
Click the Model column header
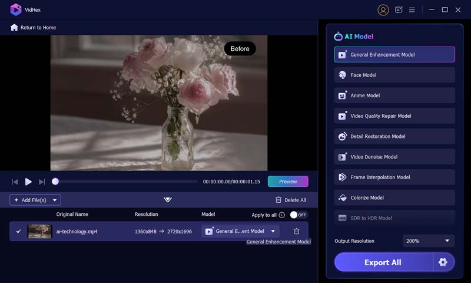[208, 214]
